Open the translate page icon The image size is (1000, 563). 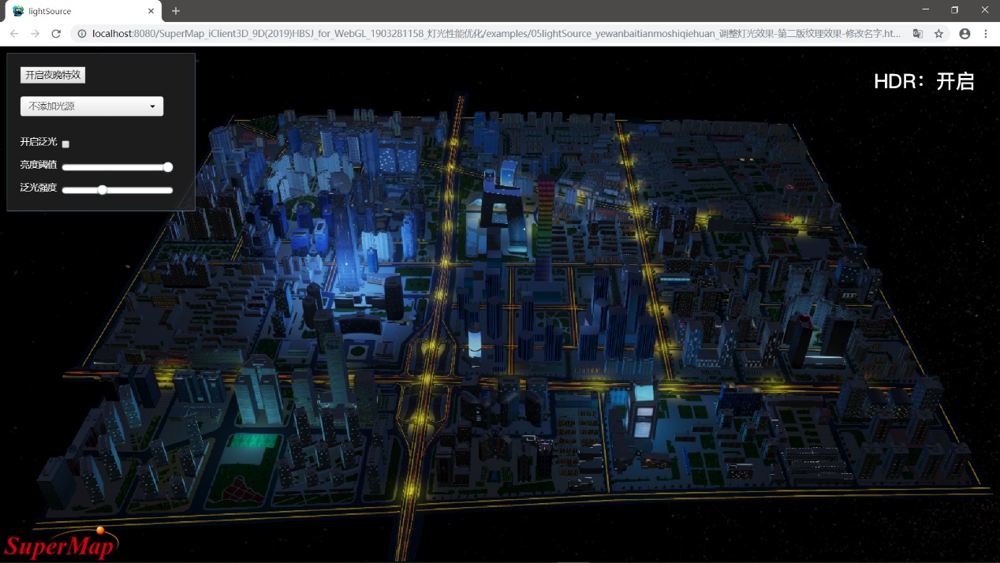click(x=917, y=34)
